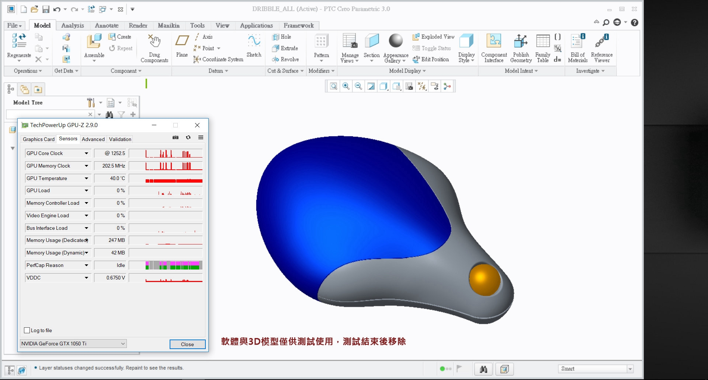Click the Open folder icon

(x=34, y=9)
